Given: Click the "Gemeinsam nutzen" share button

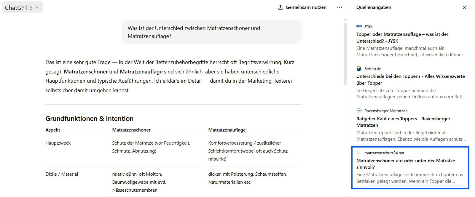Looking at the screenshot, I should click(302, 7).
